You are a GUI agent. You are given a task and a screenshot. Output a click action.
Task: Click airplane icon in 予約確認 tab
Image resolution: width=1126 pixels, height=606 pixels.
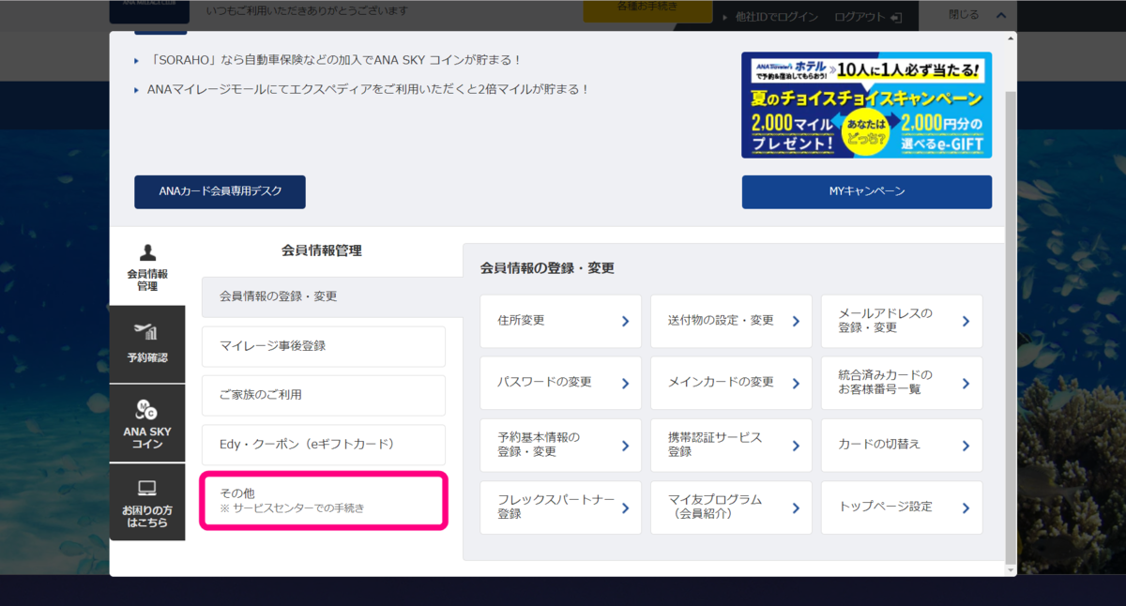[x=146, y=331]
